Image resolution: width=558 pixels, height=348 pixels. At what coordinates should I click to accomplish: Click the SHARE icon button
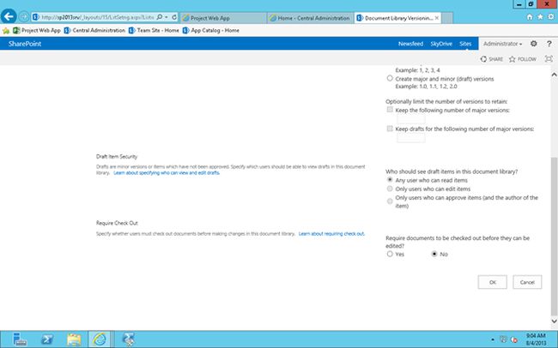(491, 59)
